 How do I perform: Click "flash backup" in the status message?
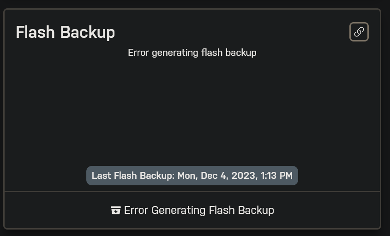(229, 53)
